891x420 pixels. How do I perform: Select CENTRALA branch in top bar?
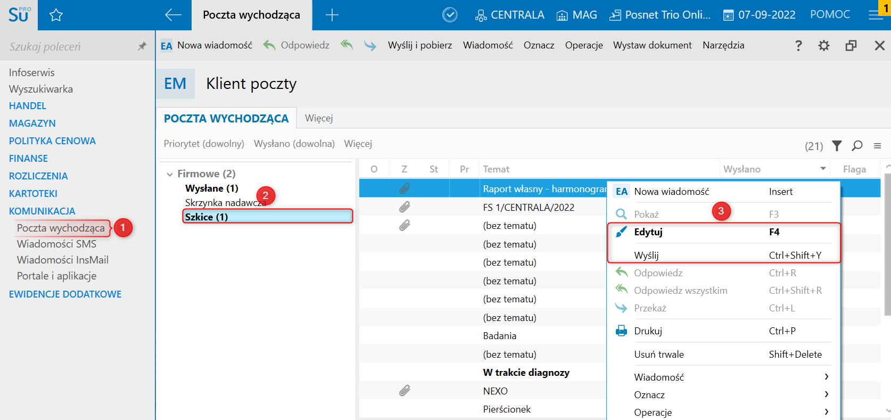click(x=510, y=15)
